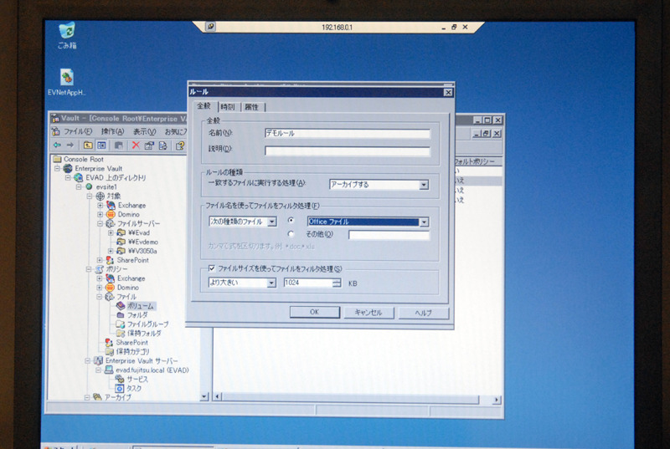Click the Up one level folder toolbar icon
The width and height of the screenshot is (670, 449).
pos(88,145)
